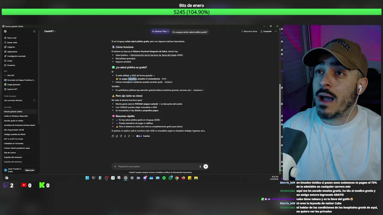Open the Camera taskbar icon
This screenshot has width=383, height=215.
[x=138, y=178]
